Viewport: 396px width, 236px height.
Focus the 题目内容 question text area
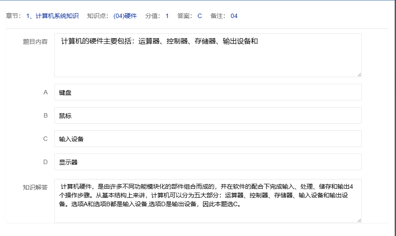208,55
